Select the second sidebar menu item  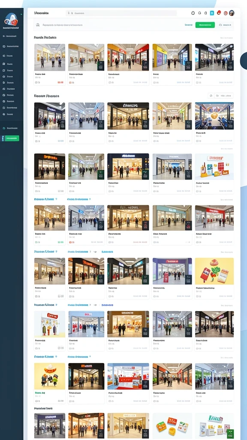[x=11, y=46]
